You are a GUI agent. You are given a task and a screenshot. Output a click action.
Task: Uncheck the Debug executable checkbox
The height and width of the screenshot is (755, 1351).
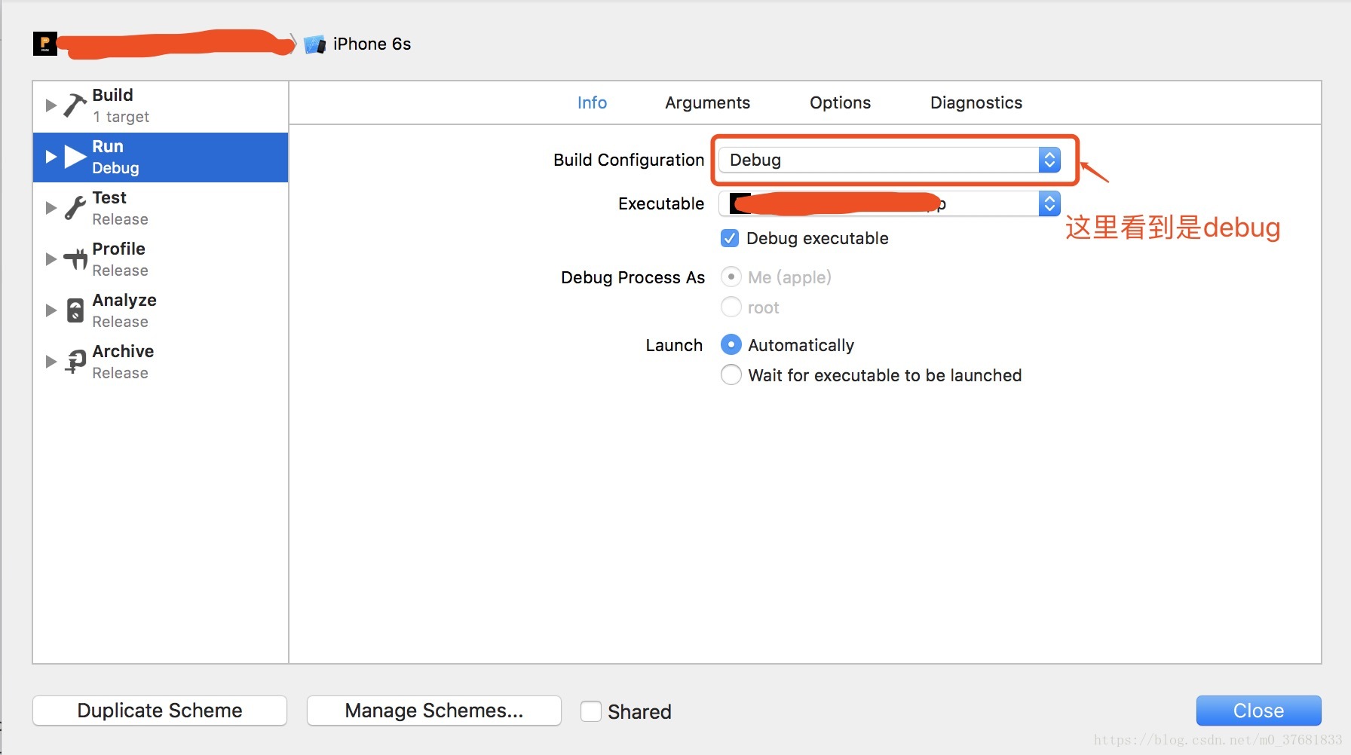click(x=730, y=238)
